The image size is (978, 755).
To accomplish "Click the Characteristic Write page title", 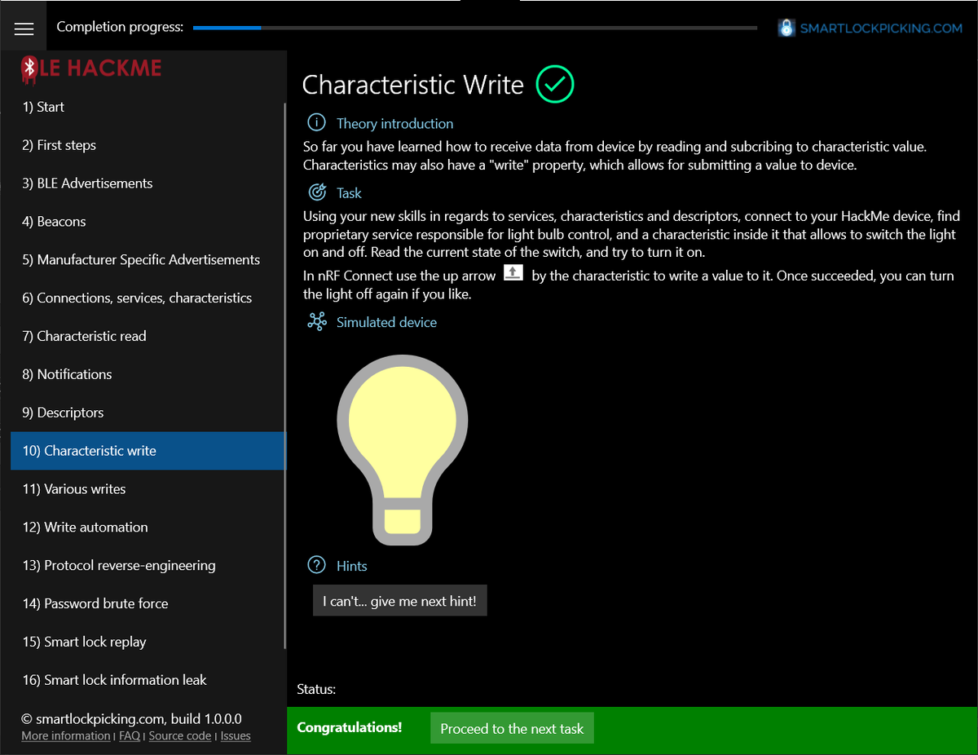I will pyautogui.click(x=412, y=85).
